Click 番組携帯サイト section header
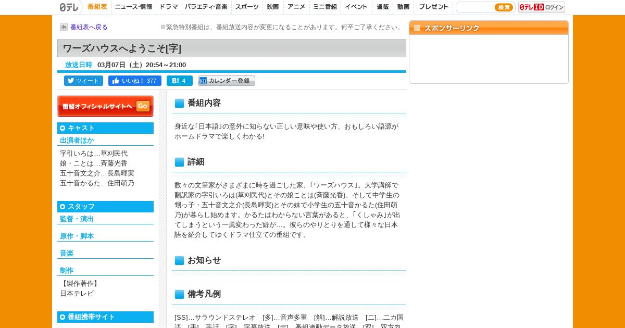This screenshot has height=328, width=625. click(x=105, y=317)
